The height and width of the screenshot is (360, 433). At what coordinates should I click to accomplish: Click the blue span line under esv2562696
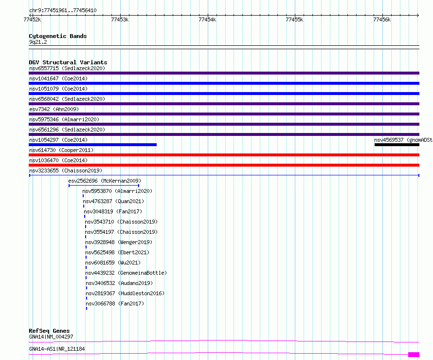tap(104, 186)
